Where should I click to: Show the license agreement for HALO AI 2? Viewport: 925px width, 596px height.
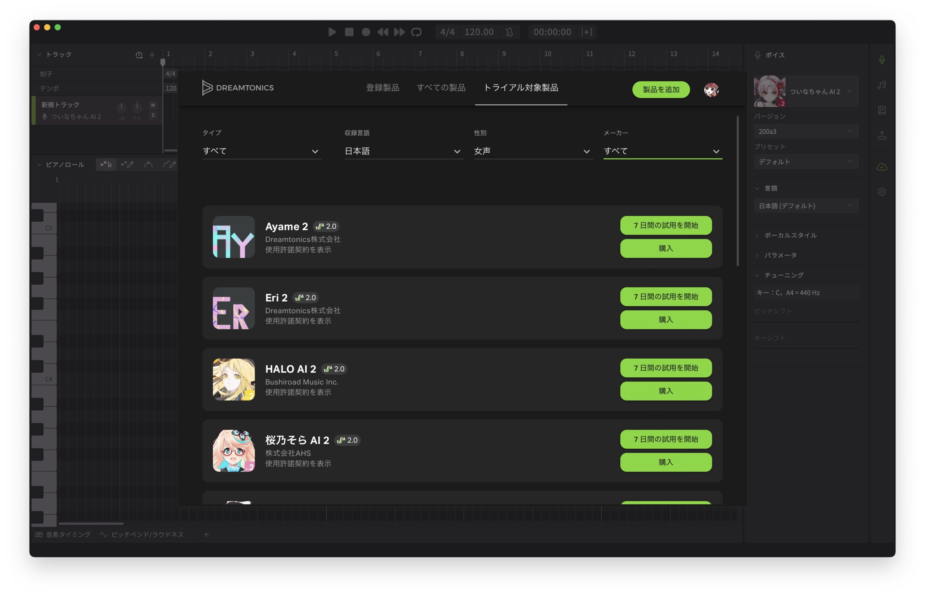pos(298,392)
